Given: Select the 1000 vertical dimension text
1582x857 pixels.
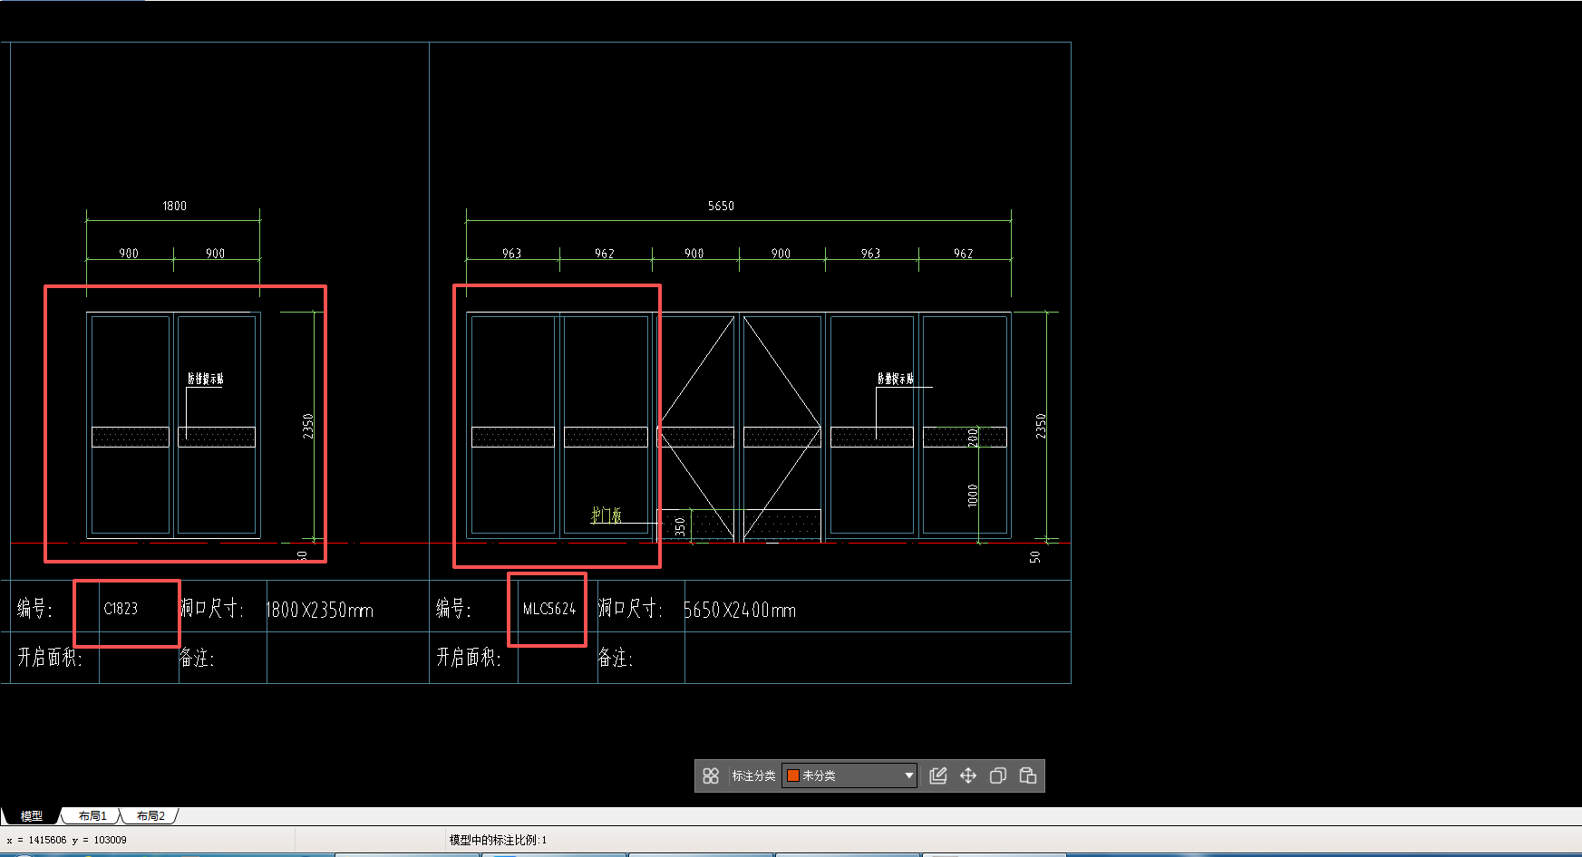Looking at the screenshot, I should click(x=973, y=496).
